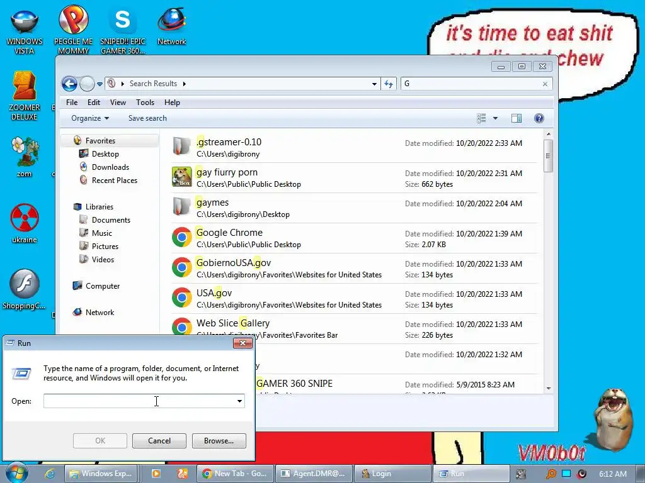Viewport: 645px width, 483px height.
Task: Select the ukraine desktop icon
Action: [25, 223]
